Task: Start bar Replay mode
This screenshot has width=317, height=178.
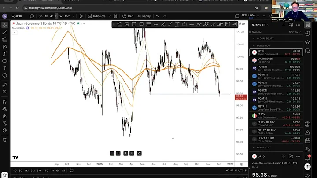Action: [x=144, y=16]
